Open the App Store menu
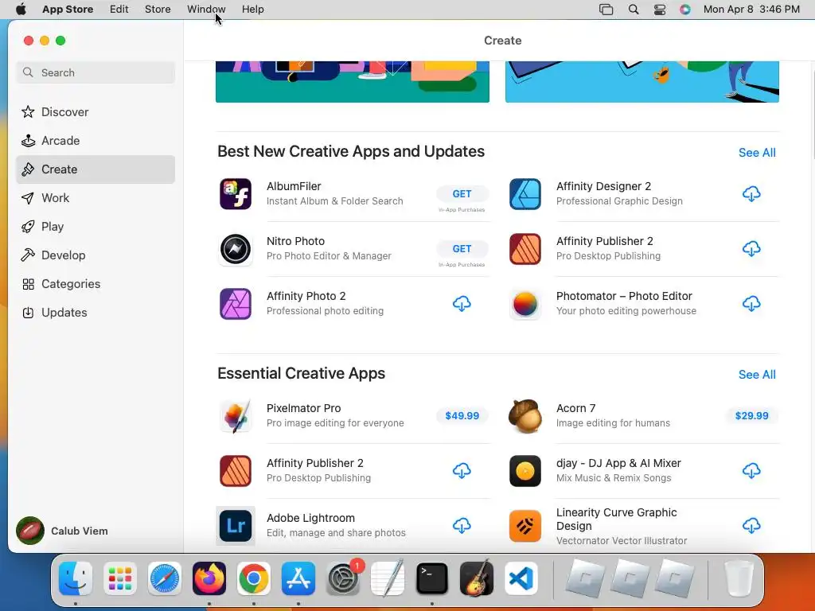This screenshot has width=815, height=611. (68, 10)
